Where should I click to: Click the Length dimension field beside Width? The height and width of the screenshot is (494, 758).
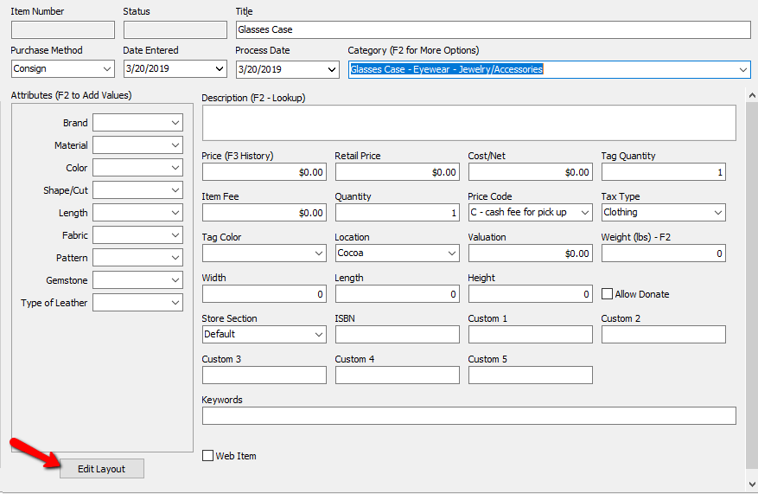click(398, 293)
